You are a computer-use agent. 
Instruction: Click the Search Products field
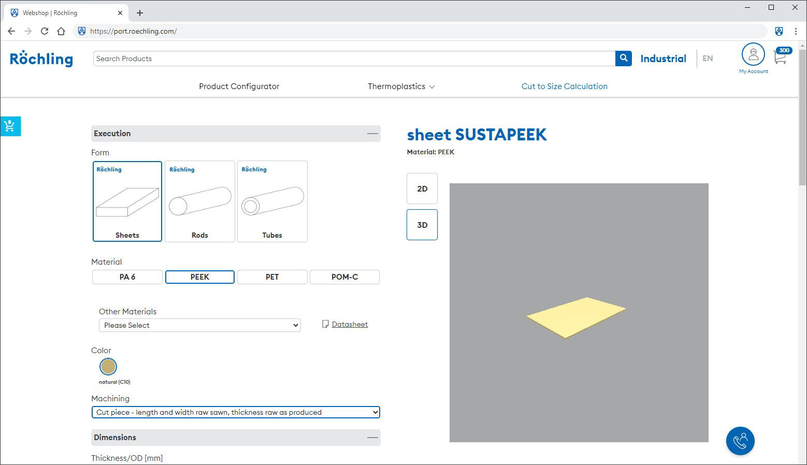coord(354,59)
